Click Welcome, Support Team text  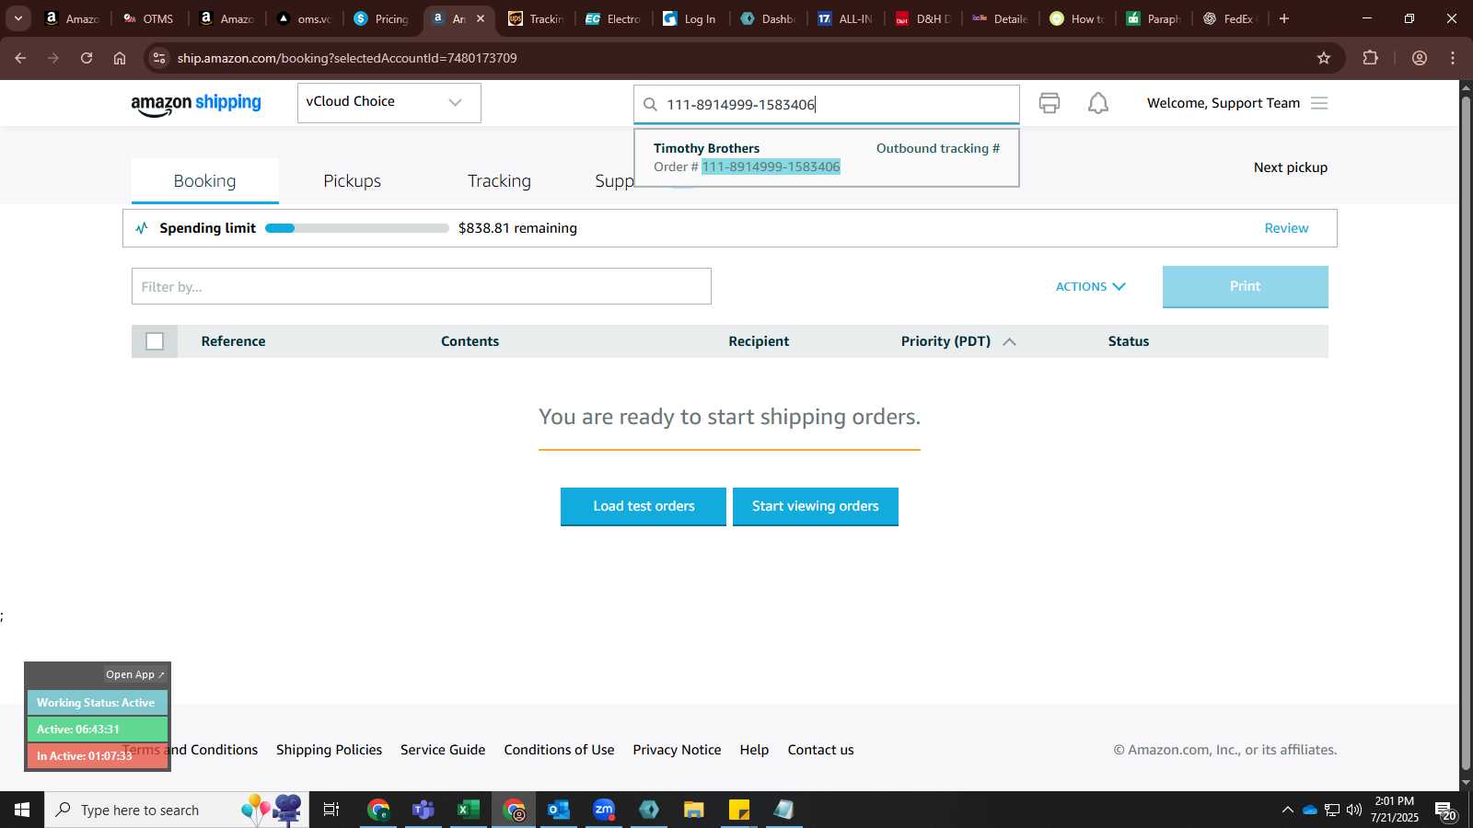(1224, 103)
